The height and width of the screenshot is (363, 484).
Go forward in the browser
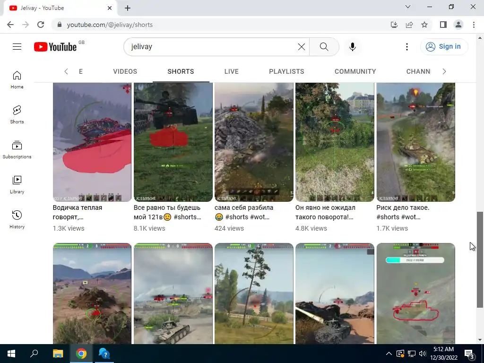[x=26, y=25]
